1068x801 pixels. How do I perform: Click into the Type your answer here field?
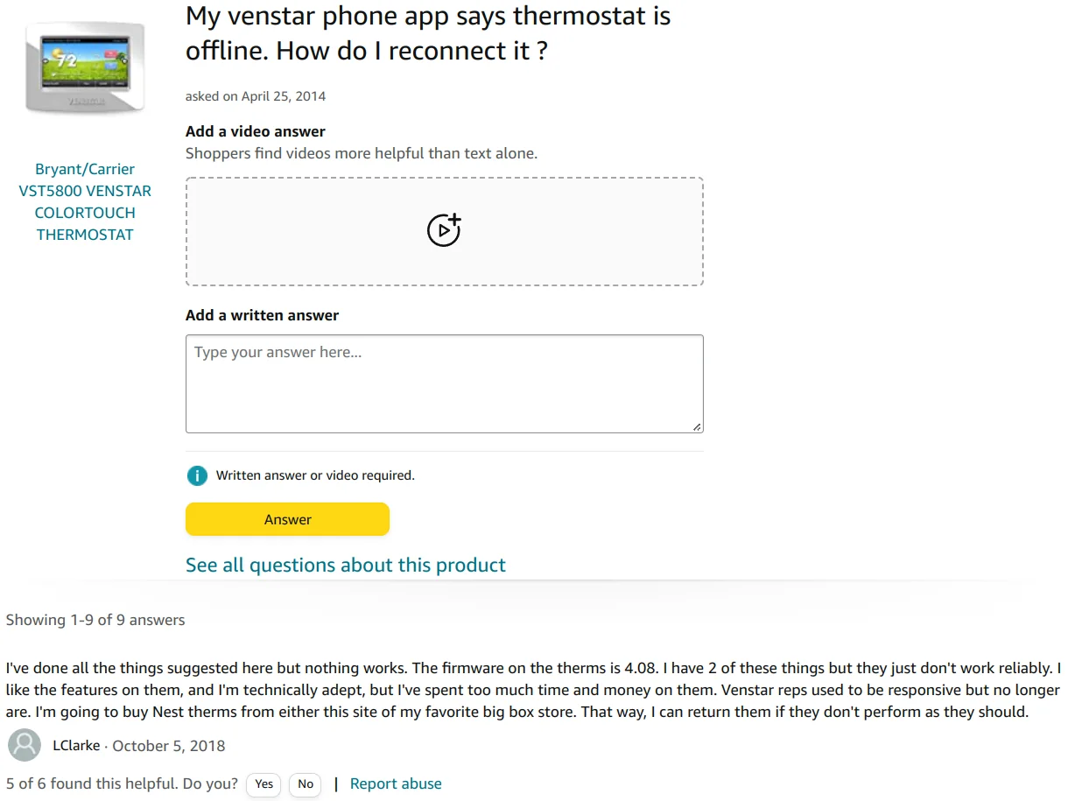click(x=444, y=383)
